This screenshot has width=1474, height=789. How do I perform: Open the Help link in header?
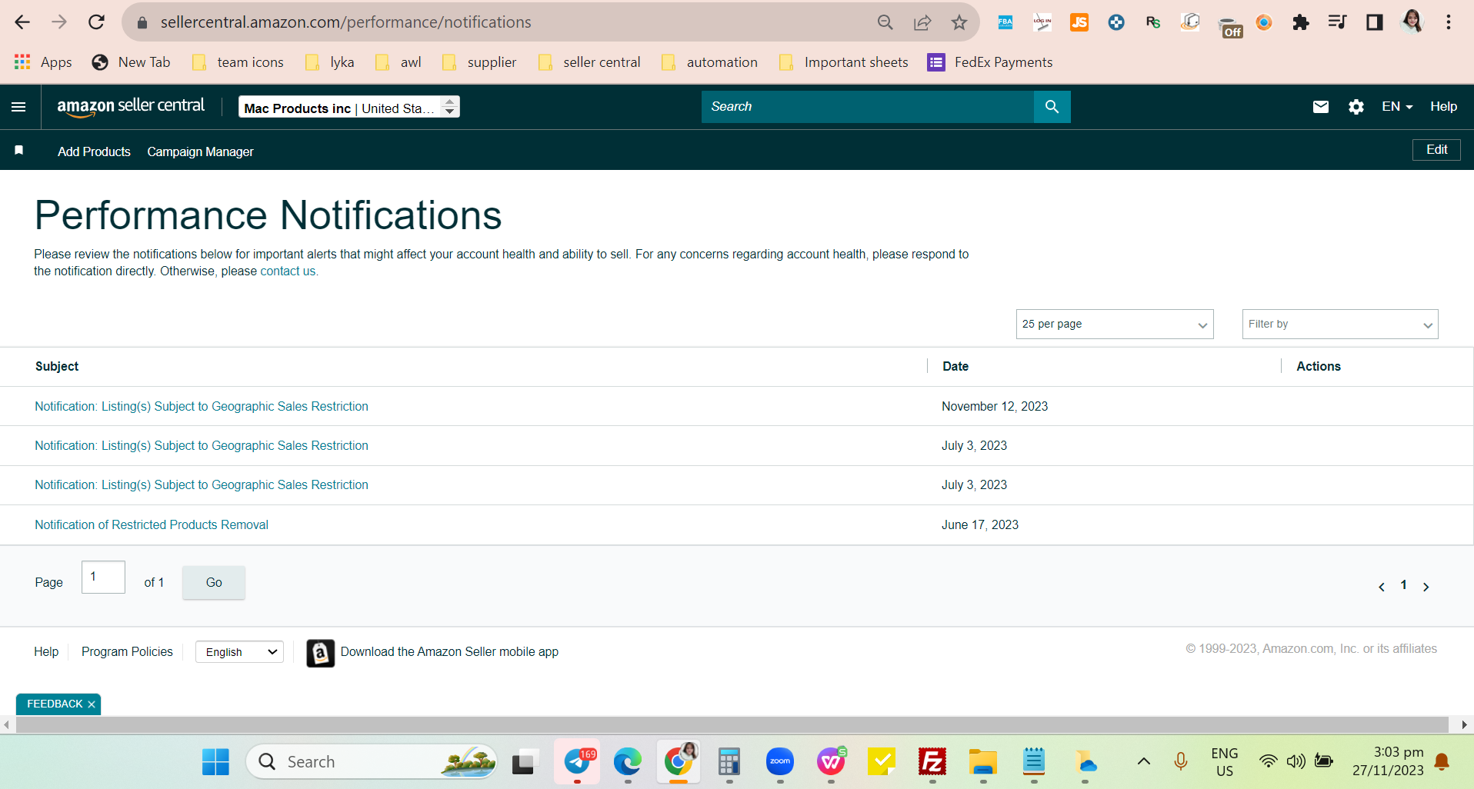(1443, 107)
